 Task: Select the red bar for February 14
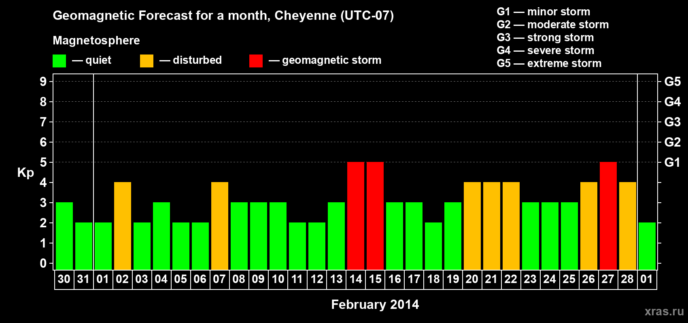(x=356, y=216)
